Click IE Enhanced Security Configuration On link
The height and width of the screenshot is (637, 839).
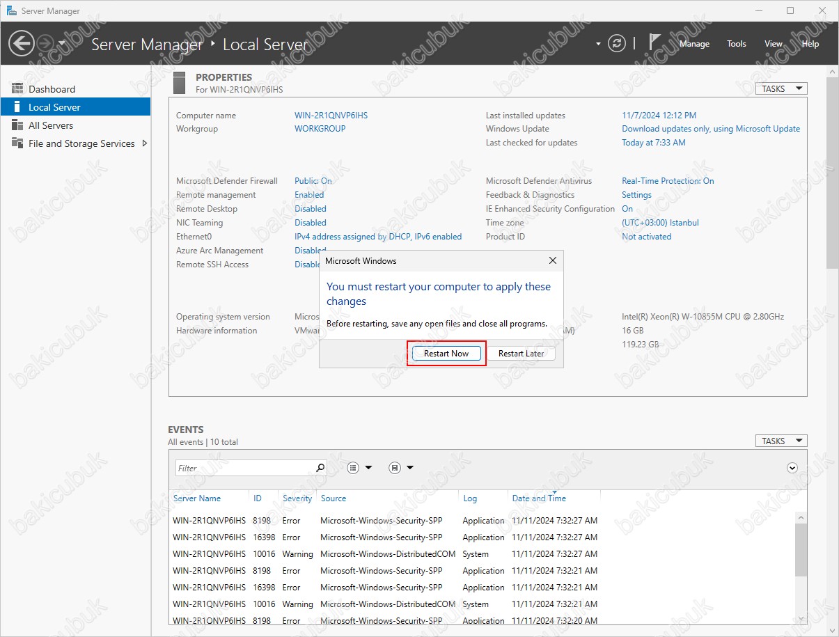click(x=627, y=209)
